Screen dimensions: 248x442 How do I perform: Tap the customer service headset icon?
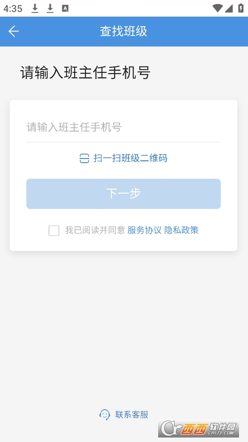tap(105, 415)
